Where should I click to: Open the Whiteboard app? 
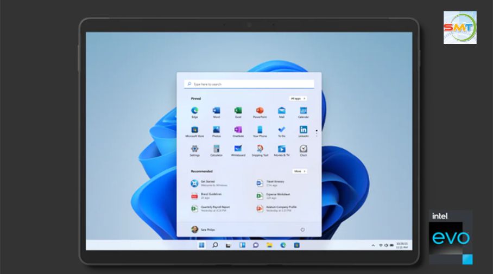point(238,150)
